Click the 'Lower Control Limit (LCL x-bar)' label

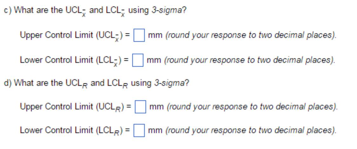click(x=74, y=61)
